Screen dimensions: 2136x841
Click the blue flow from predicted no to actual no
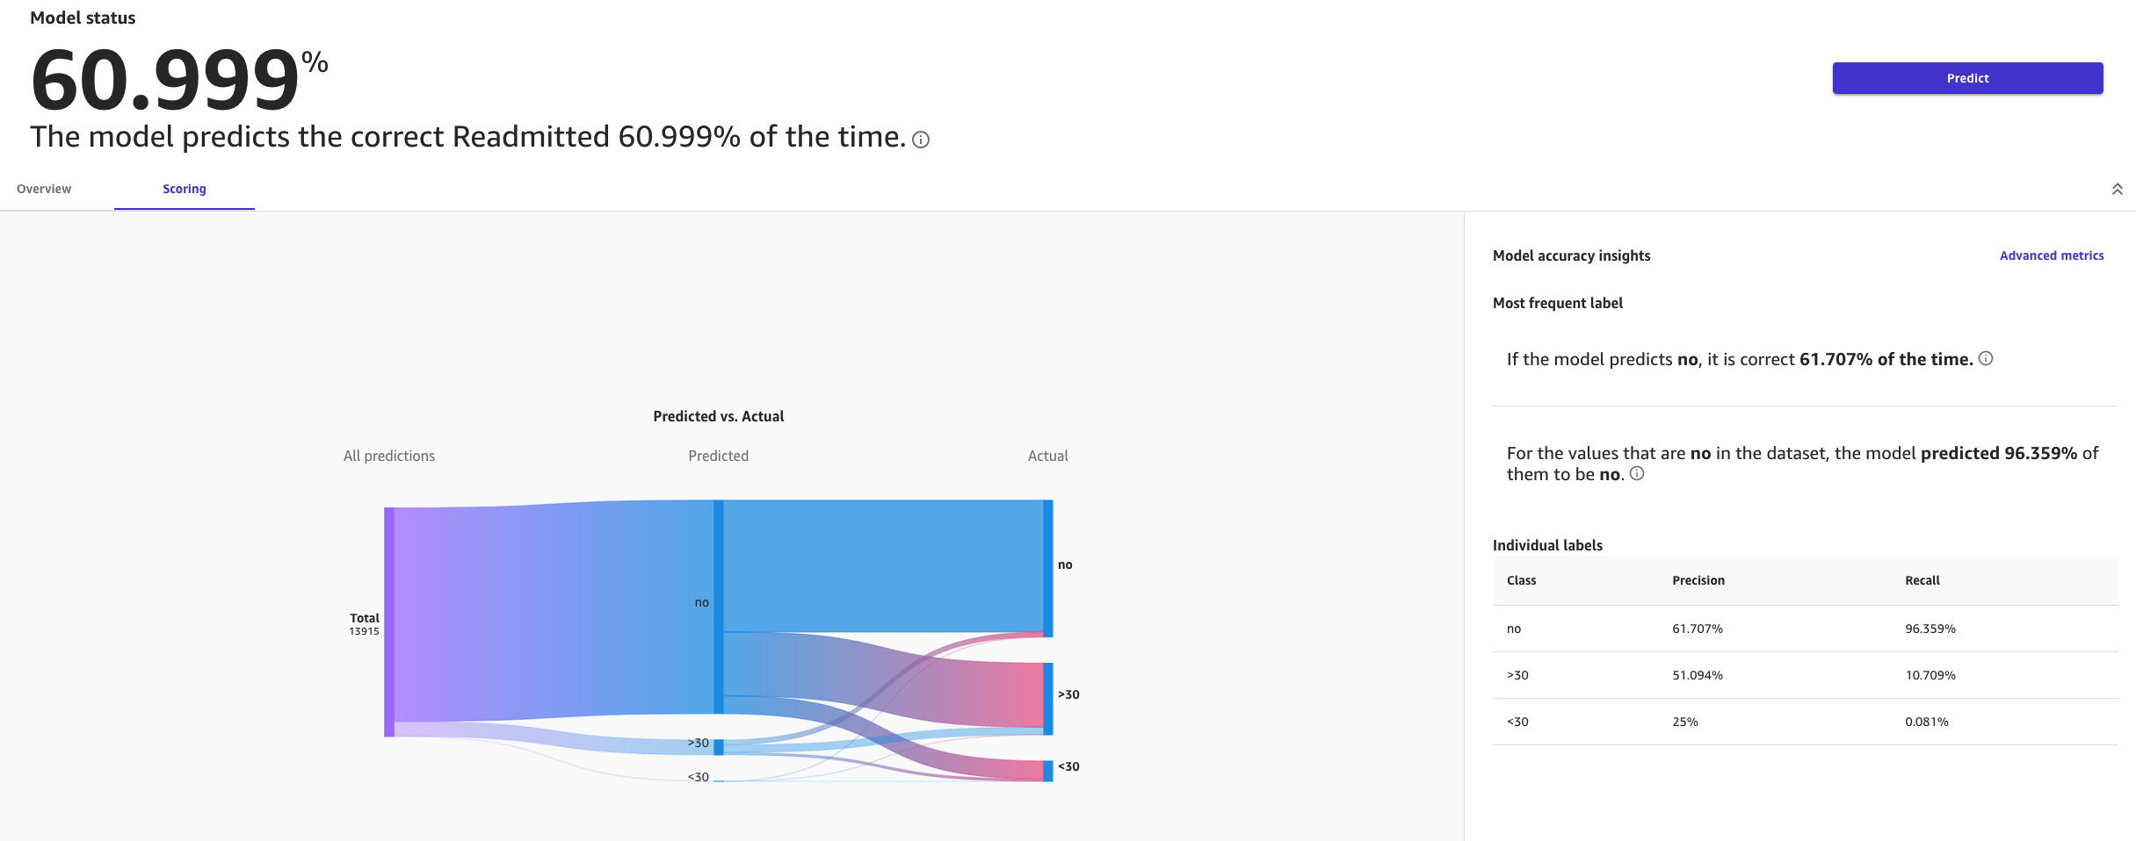879,566
